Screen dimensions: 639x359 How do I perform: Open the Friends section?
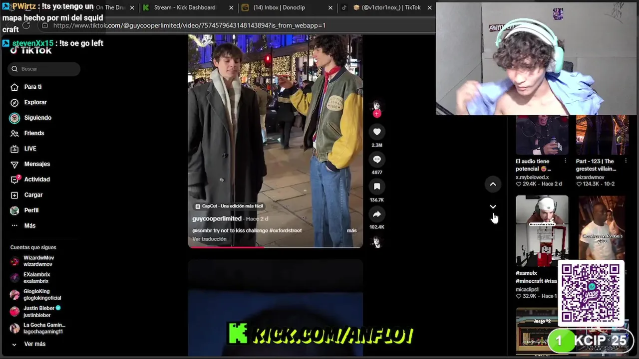point(27,133)
